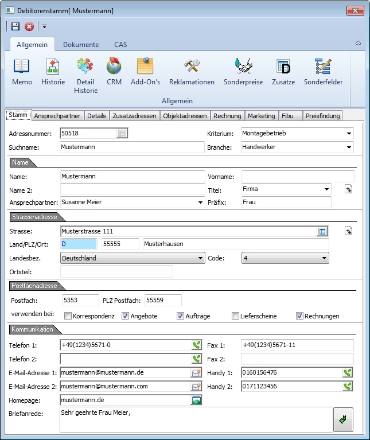Click the save disk icon in quick toolbar
370x440 pixels.
pyautogui.click(x=15, y=26)
